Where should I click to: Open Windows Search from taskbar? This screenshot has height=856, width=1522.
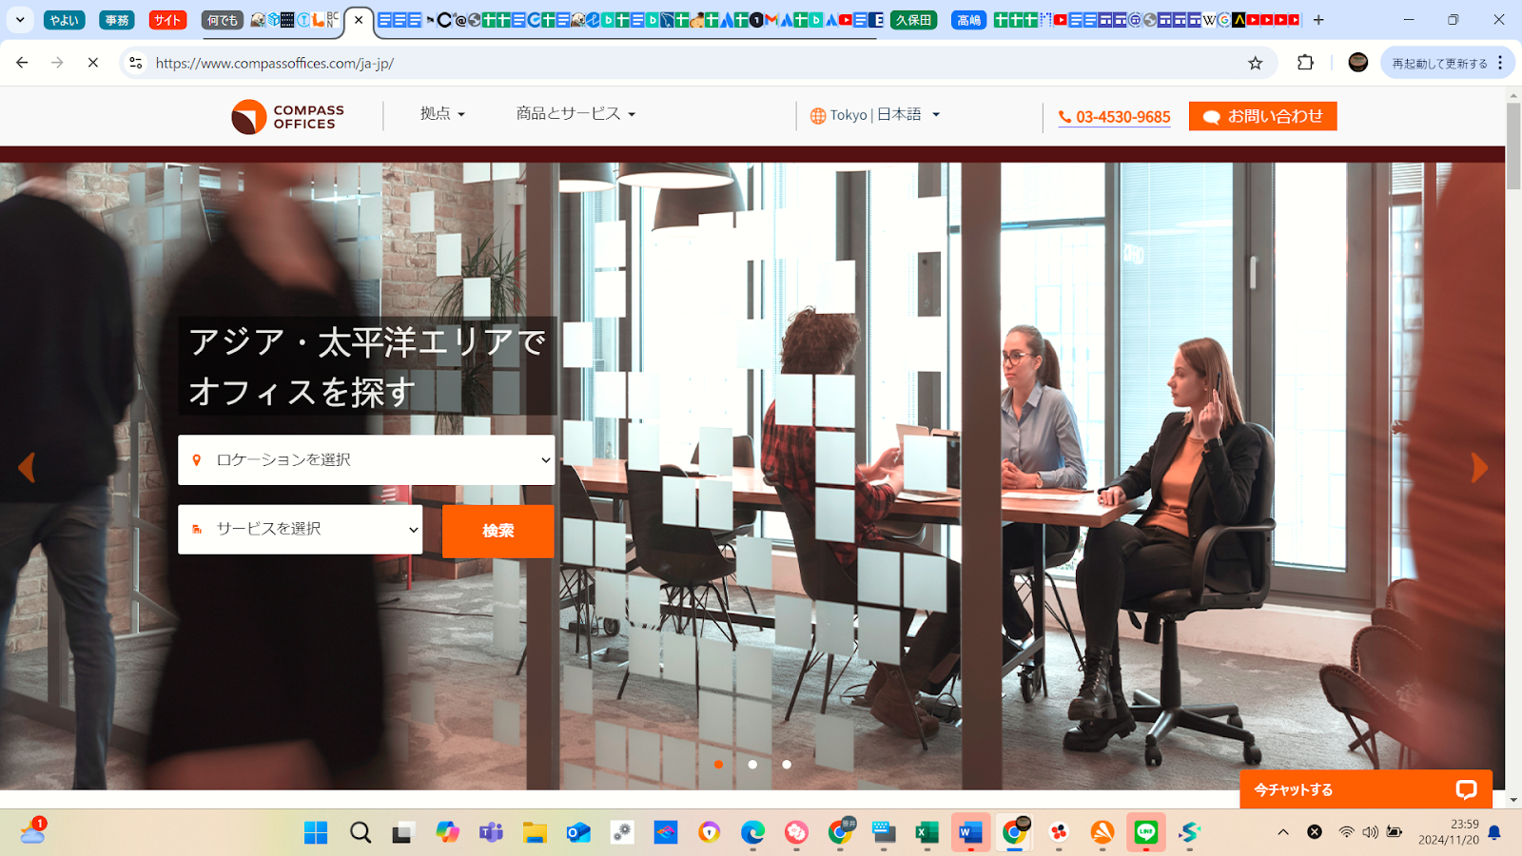(360, 833)
